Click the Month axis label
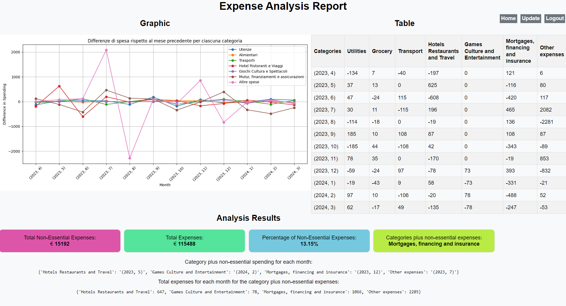The image size is (566, 306). (165, 185)
